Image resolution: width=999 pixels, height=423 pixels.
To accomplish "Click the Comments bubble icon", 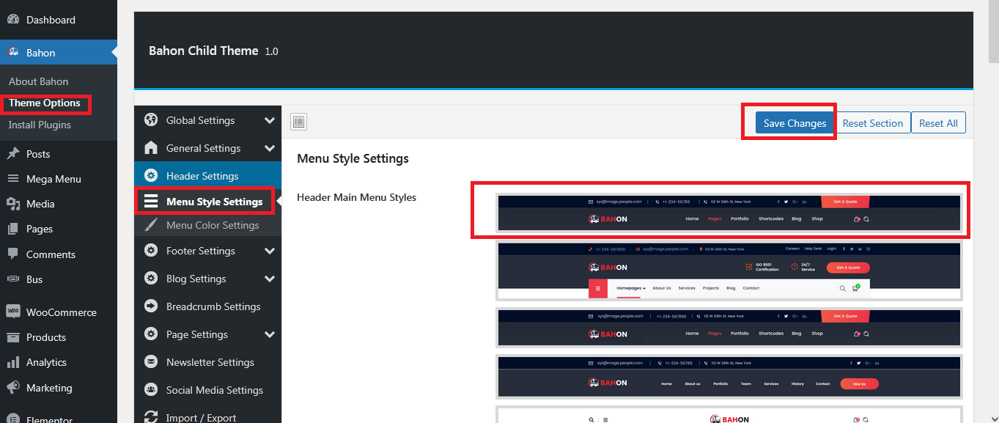I will 13,254.
